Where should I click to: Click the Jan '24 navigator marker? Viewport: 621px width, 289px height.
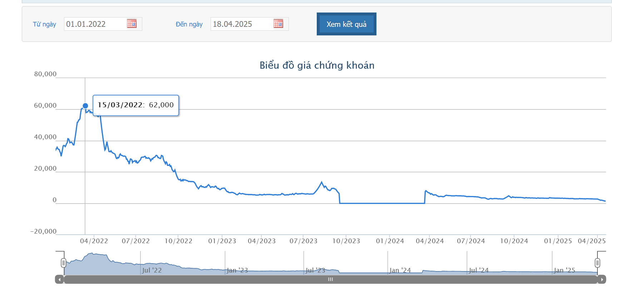coord(400,270)
